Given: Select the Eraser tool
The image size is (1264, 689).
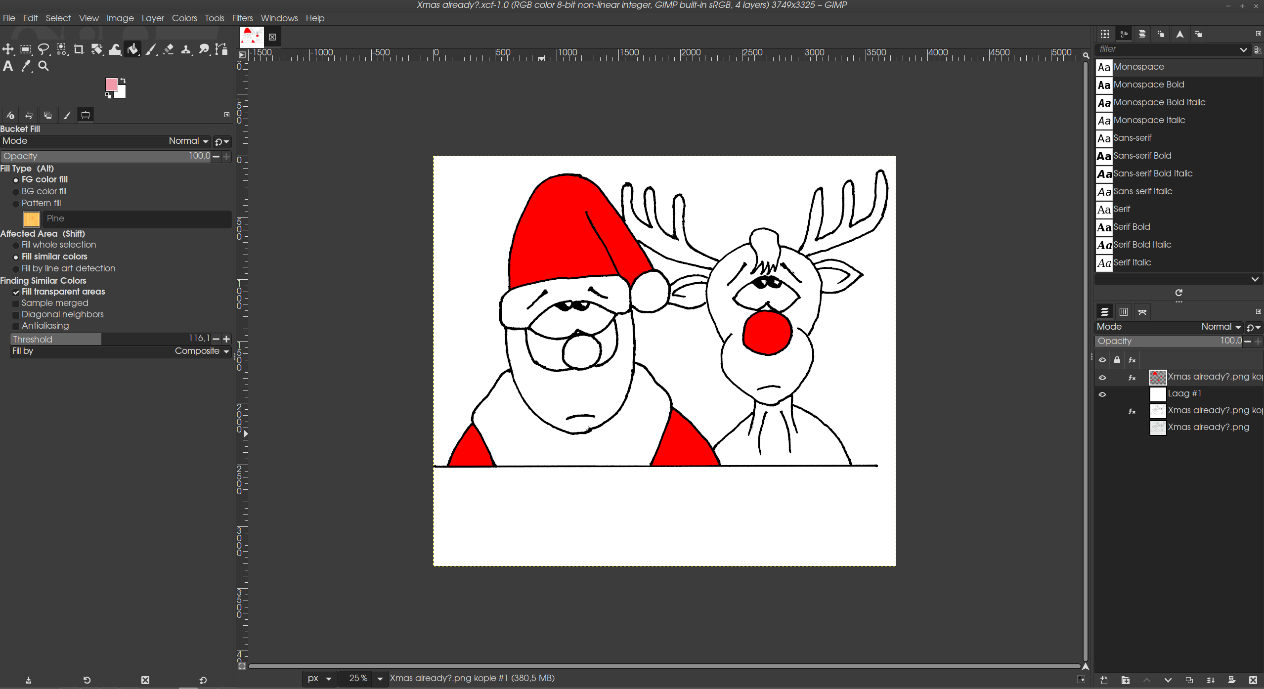Looking at the screenshot, I should (169, 49).
